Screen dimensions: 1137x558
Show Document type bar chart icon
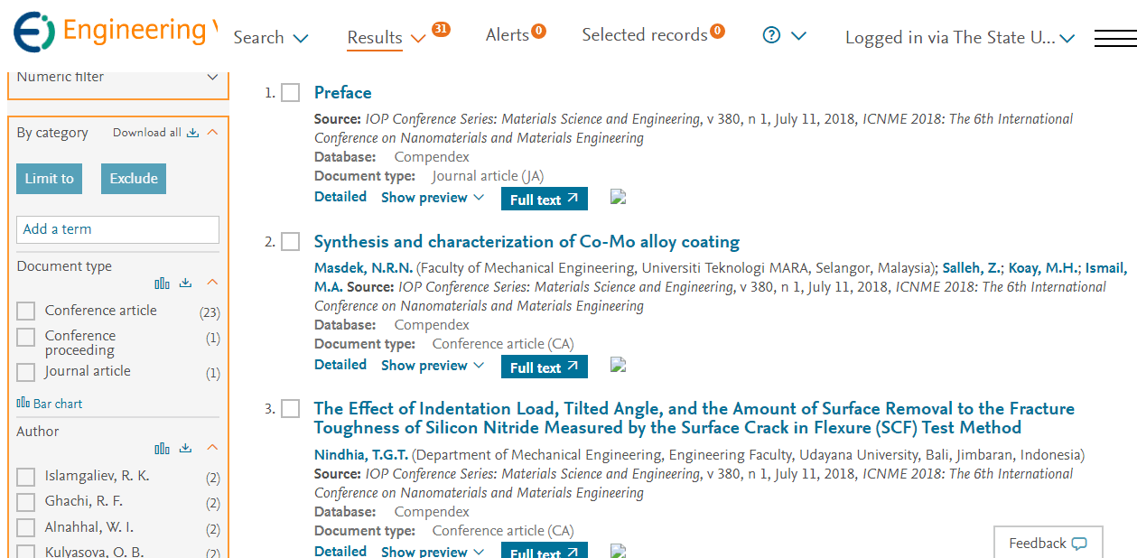tap(162, 283)
